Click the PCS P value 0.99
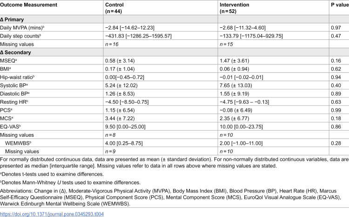The height and width of the screenshot is (217, 349). click(336, 110)
